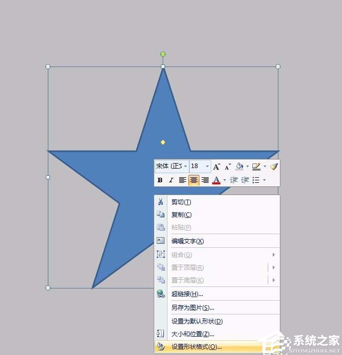Click the copy pages icon
The width and height of the screenshot is (342, 355).
[x=161, y=214]
